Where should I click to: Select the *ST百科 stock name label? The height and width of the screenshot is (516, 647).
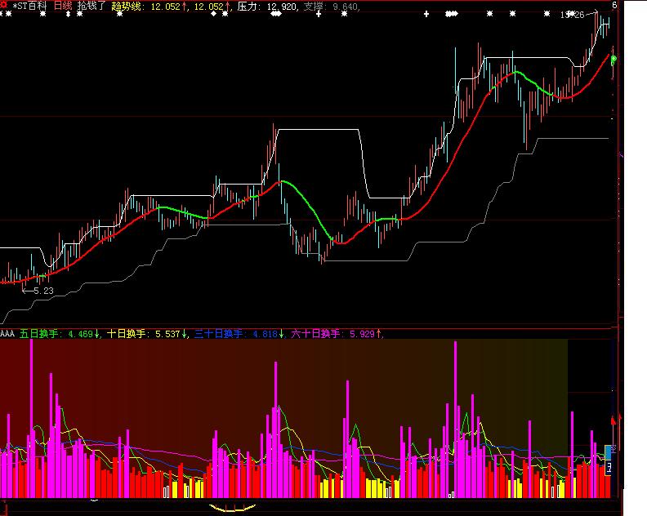pos(29,7)
